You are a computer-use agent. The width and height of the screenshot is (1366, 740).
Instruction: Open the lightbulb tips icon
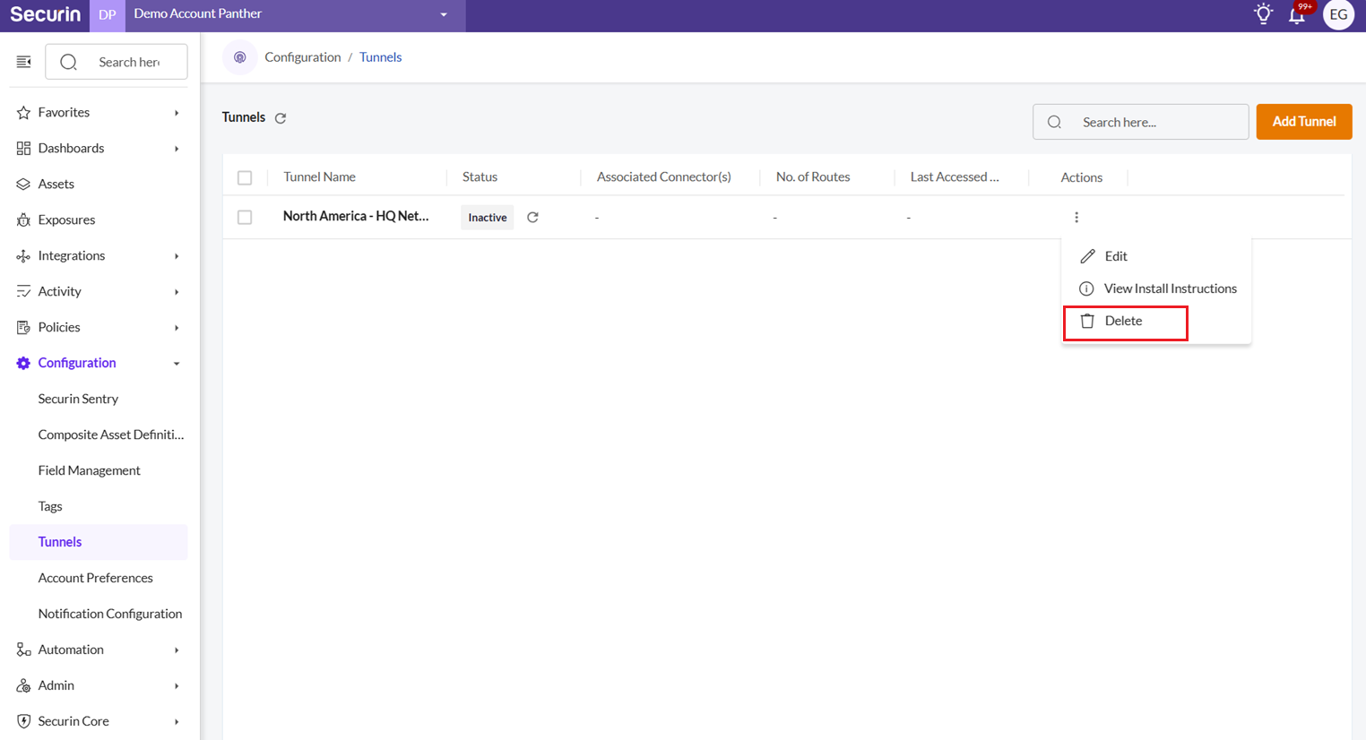pyautogui.click(x=1263, y=13)
